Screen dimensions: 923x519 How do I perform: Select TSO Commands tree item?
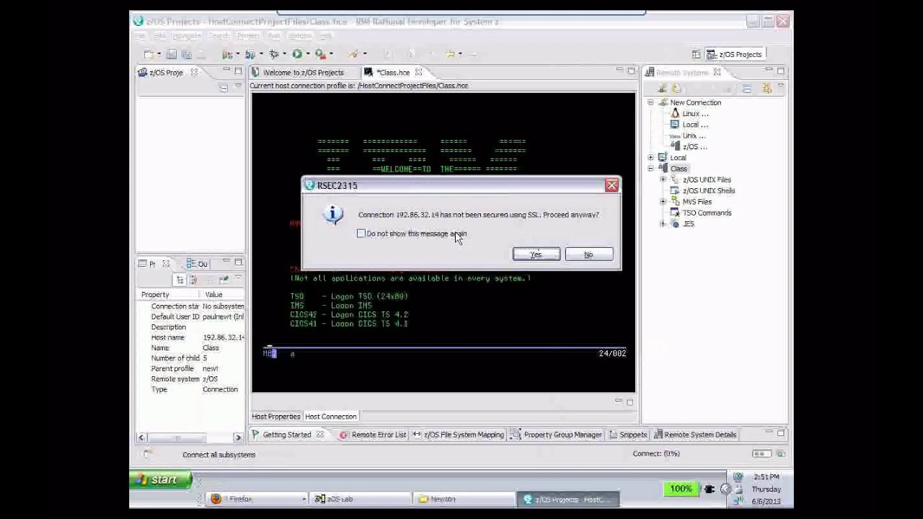(x=701, y=213)
